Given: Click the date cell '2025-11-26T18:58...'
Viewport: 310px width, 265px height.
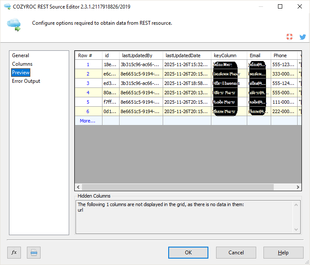Looking at the screenshot, I should pyautogui.click(x=187, y=83).
